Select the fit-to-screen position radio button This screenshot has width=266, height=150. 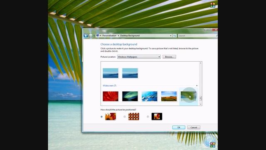click(101, 117)
